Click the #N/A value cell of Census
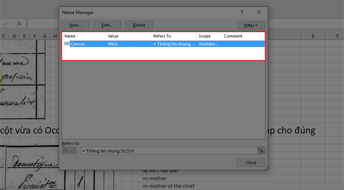 [113, 44]
